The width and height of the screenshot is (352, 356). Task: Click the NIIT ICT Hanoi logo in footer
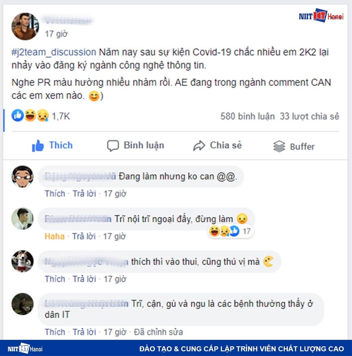(25, 348)
